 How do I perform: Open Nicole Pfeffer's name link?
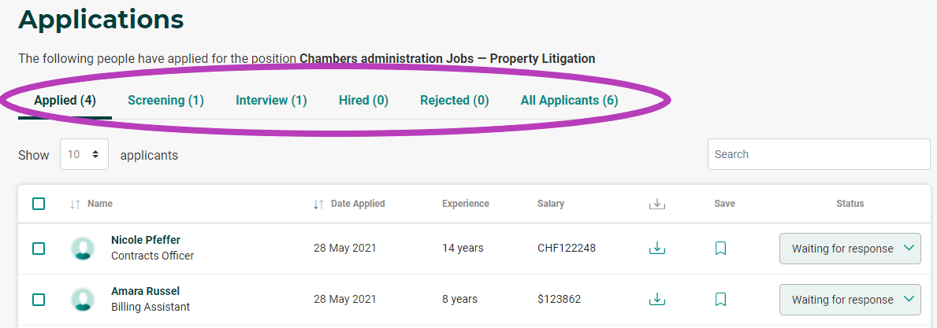(145, 240)
